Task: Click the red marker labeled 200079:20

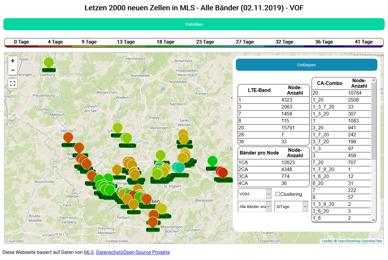Action: pyautogui.click(x=223, y=173)
